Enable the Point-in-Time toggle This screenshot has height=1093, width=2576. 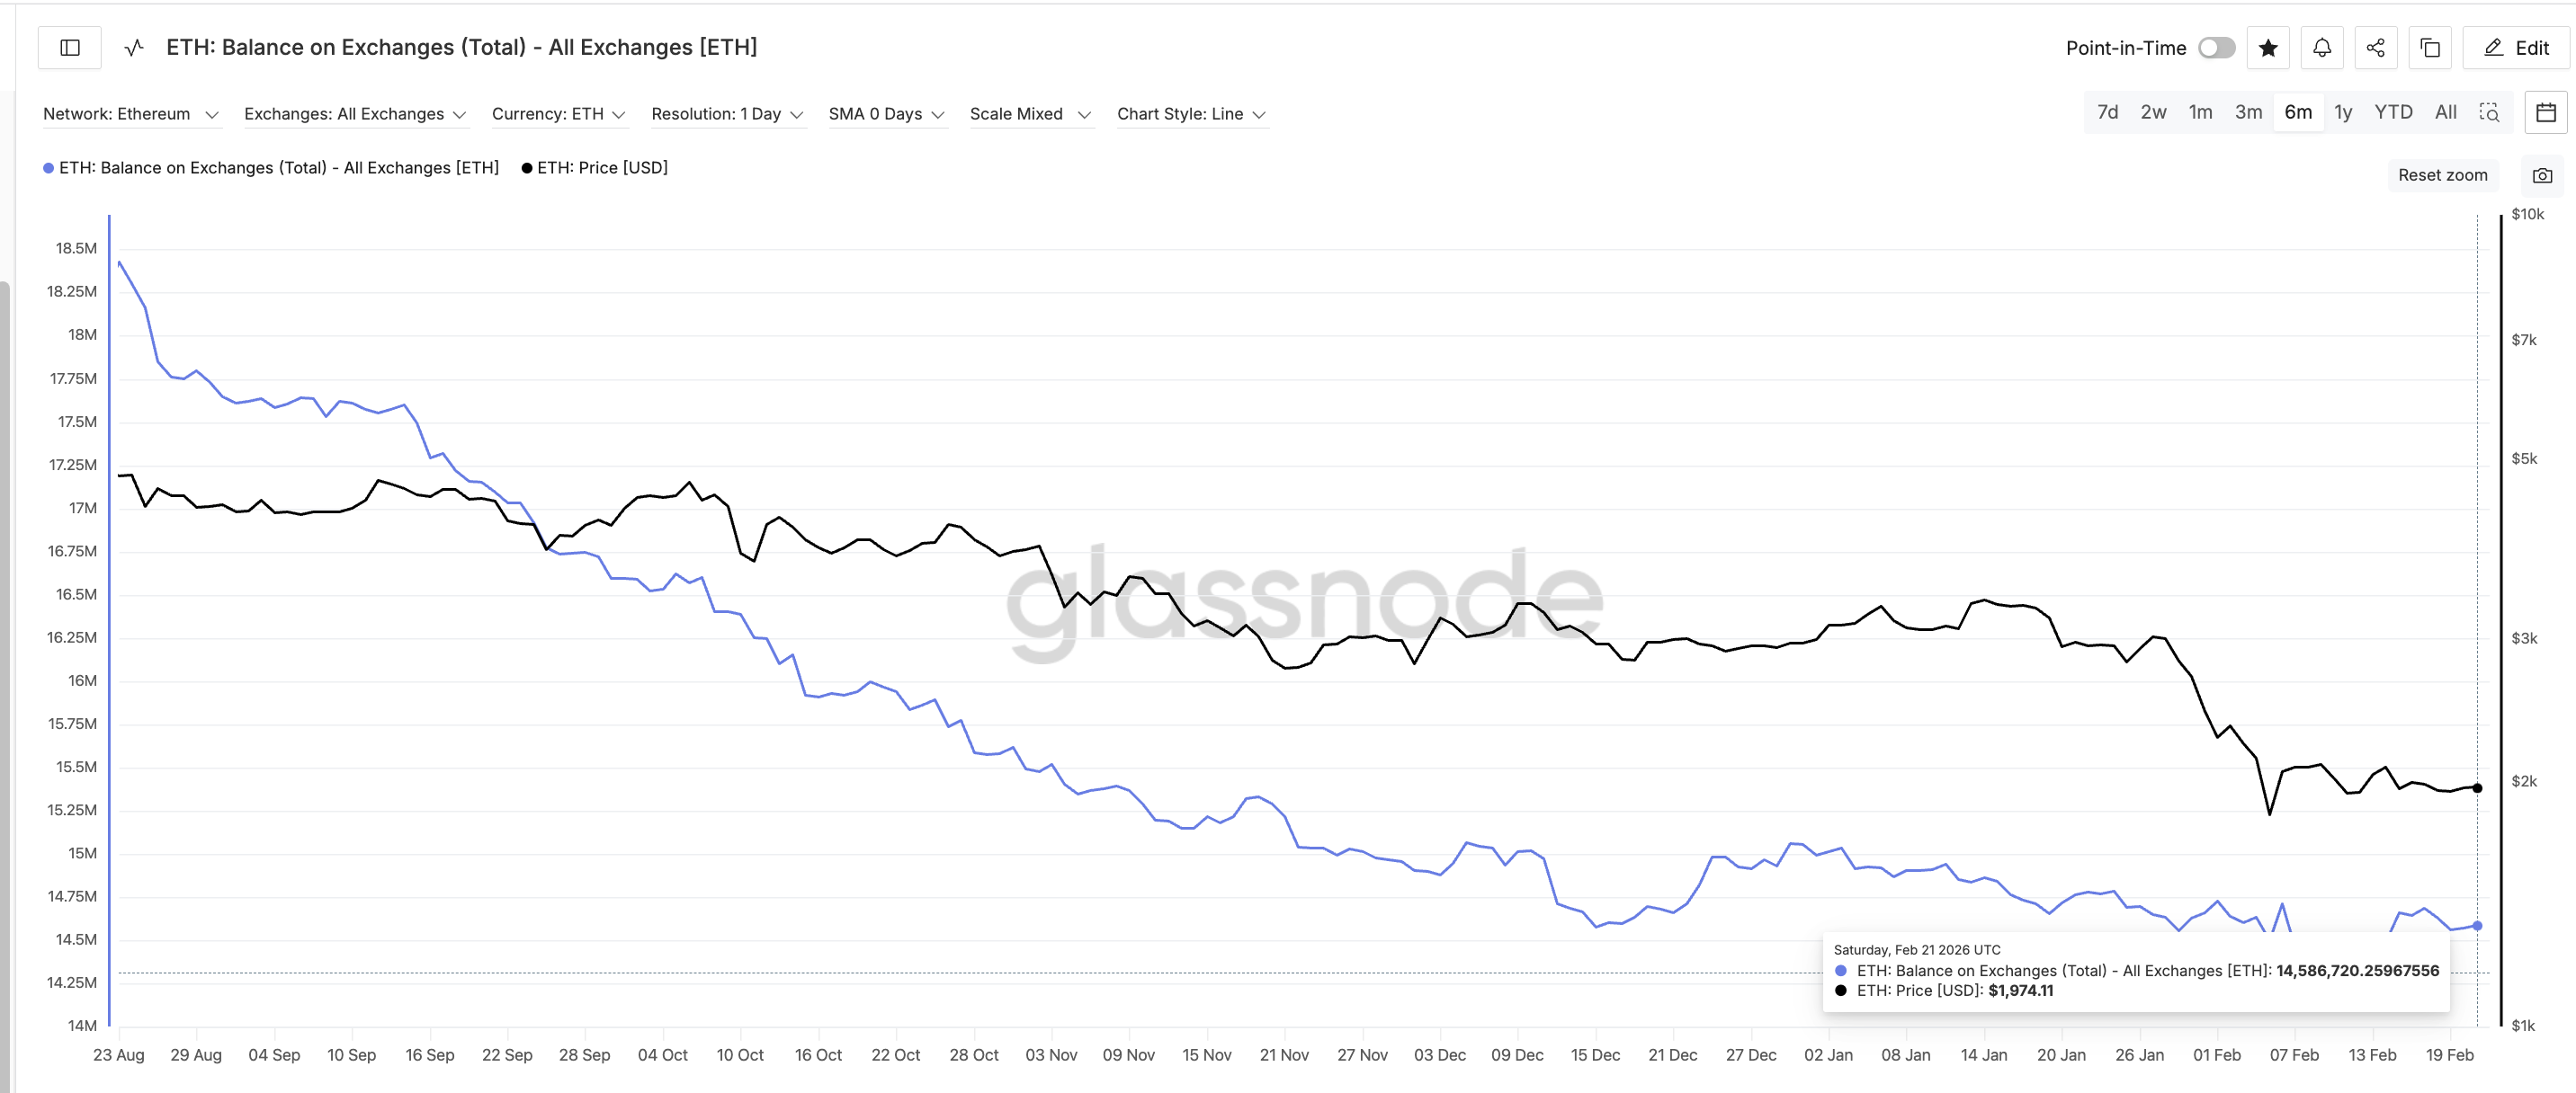pos(2216,47)
